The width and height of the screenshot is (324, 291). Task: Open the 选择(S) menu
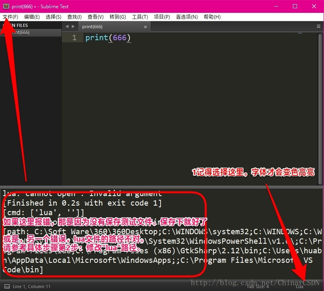[54, 17]
